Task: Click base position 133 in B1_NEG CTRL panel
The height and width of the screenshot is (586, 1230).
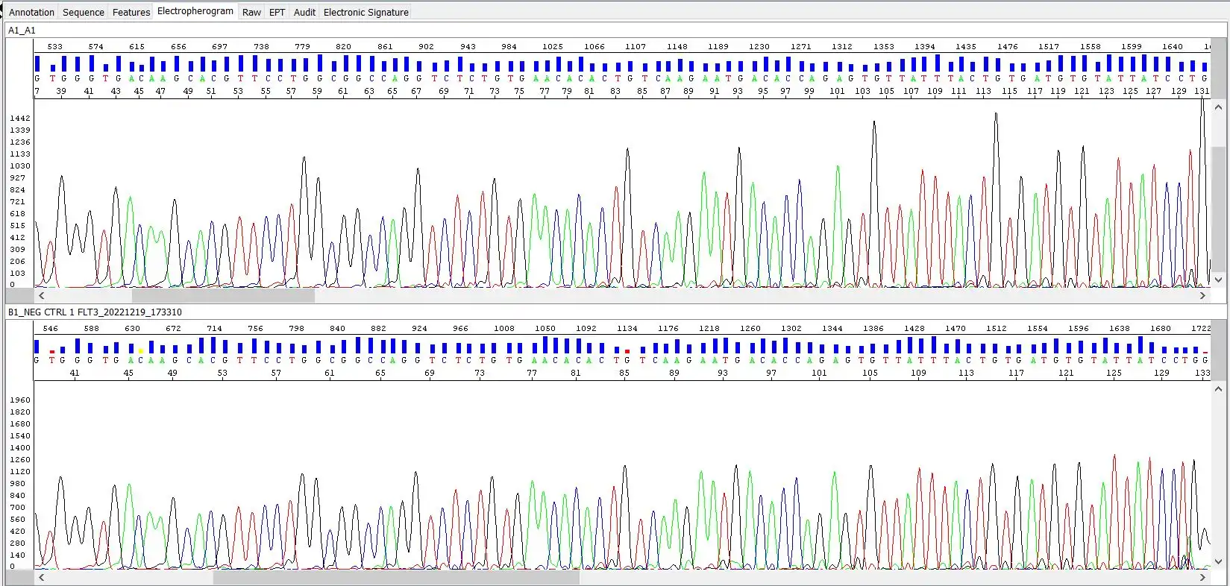Action: click(1202, 373)
